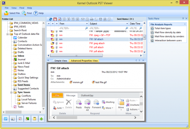Click the OneNote button in ribbon
The image size is (190, 129).
(133, 105)
